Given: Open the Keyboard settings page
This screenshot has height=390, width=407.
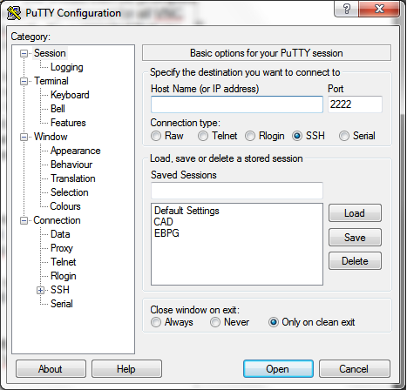Looking at the screenshot, I should (70, 95).
